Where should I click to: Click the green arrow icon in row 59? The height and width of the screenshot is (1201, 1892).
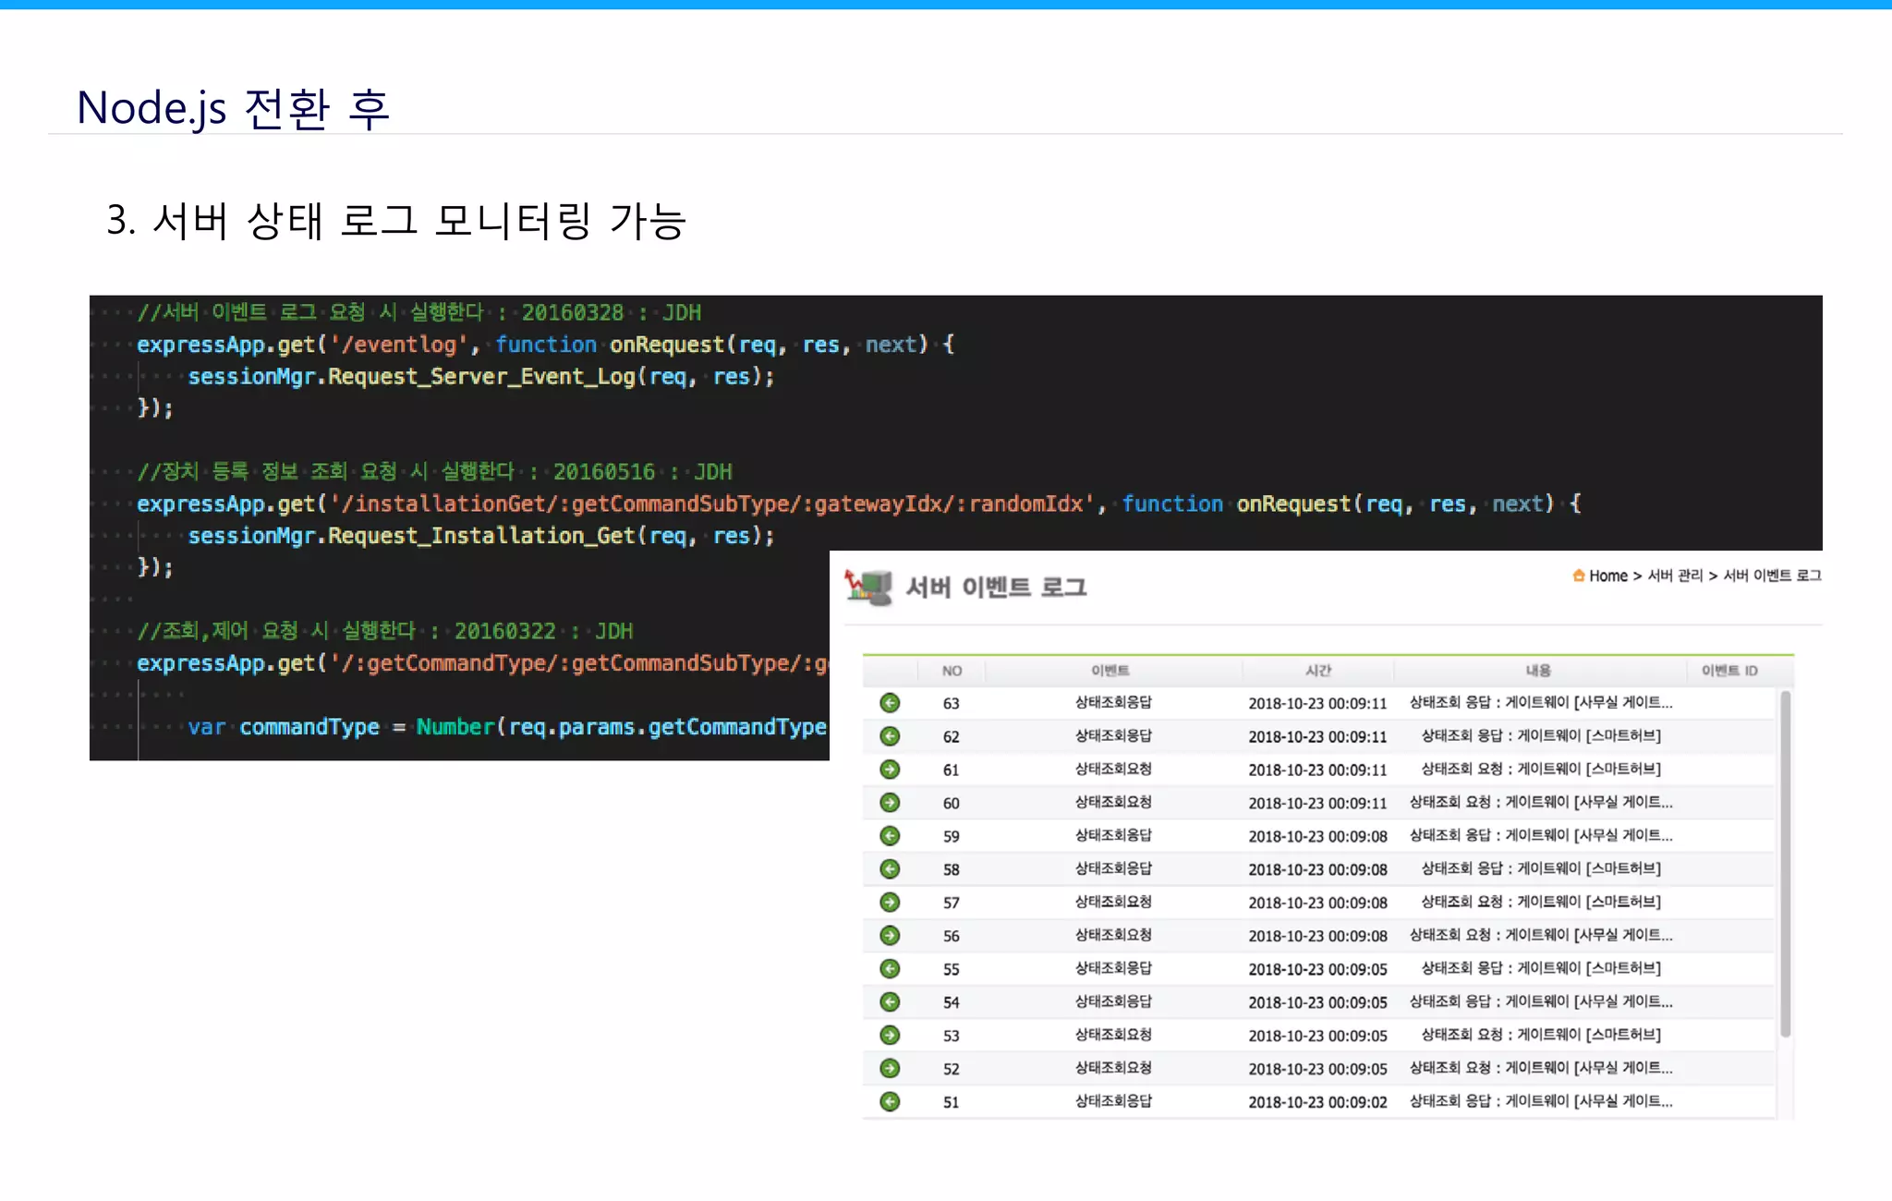click(x=890, y=836)
